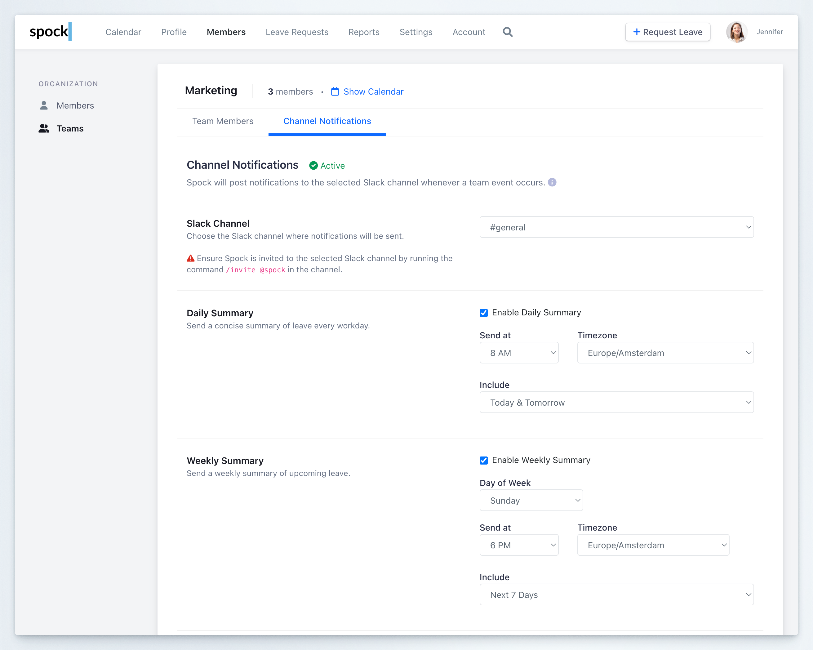Open Jennifer's profile avatar
813x650 pixels.
[736, 32]
